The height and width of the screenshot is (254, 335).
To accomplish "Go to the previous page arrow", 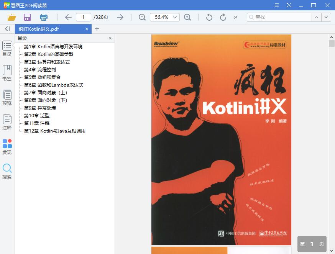I will [x=68, y=17].
